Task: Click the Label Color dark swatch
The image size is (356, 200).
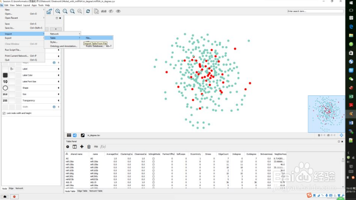Action: 5,75
